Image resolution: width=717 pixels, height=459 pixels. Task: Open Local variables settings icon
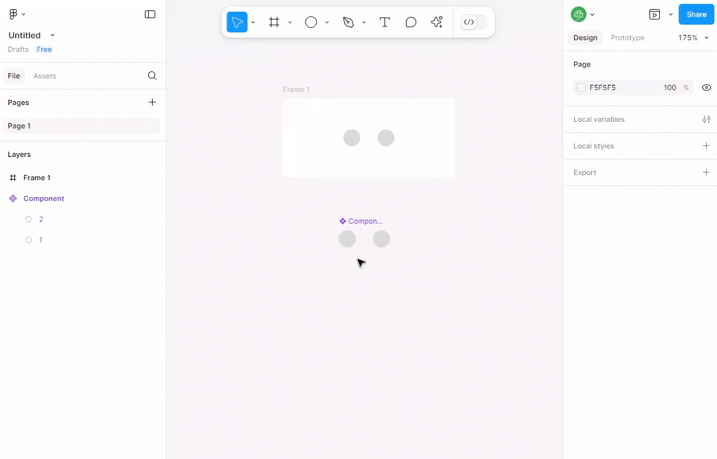(x=707, y=119)
